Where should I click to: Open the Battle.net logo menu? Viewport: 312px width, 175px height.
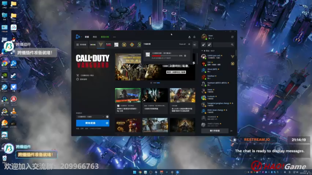coord(78,37)
